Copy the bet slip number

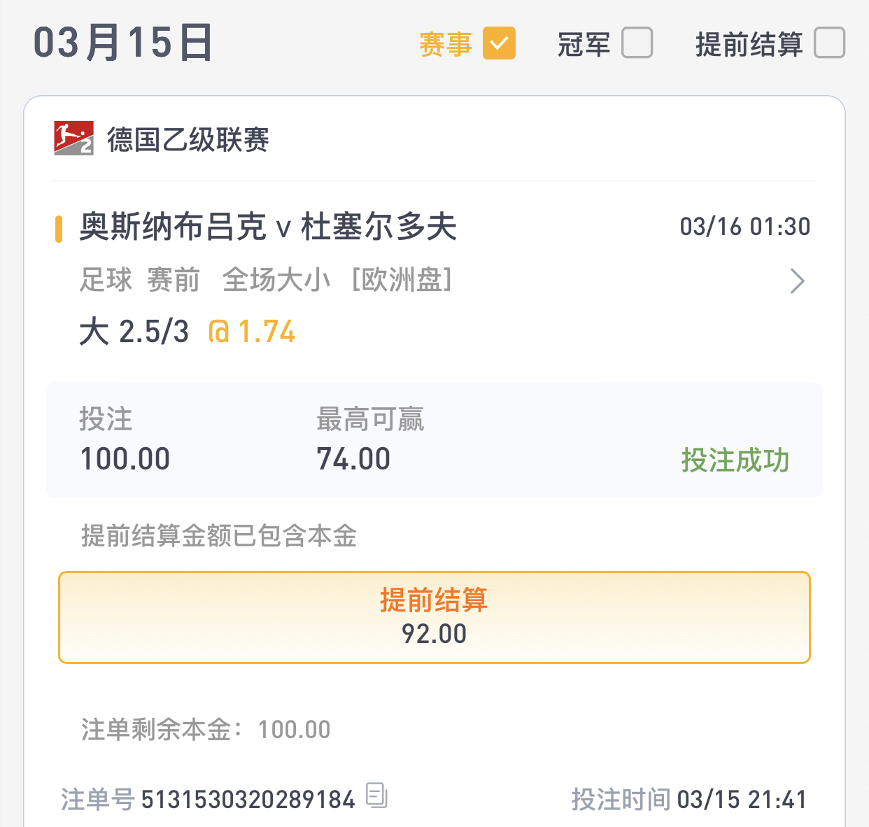point(376,796)
